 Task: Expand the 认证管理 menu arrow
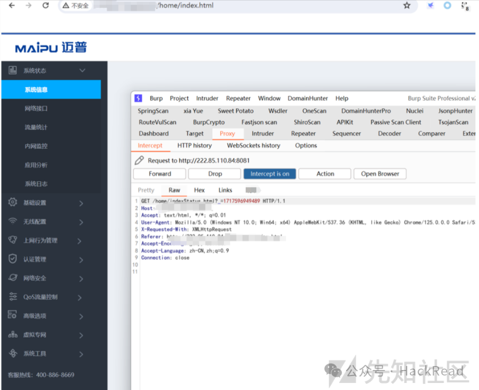click(81, 260)
